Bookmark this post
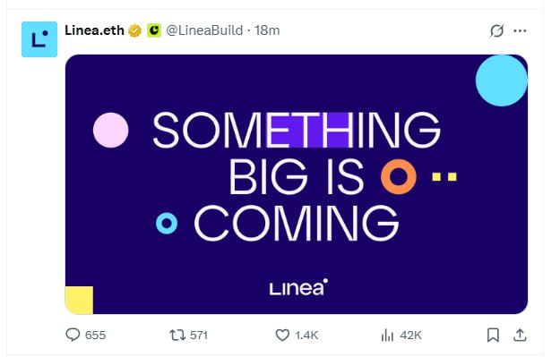This screenshot has height=357, width=560. point(493,335)
